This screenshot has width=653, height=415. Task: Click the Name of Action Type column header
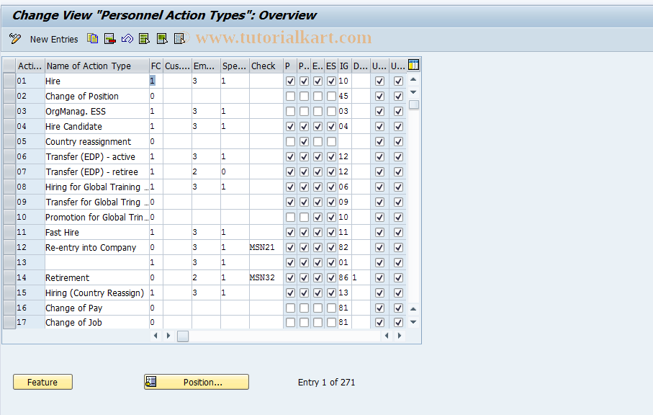[x=97, y=66]
